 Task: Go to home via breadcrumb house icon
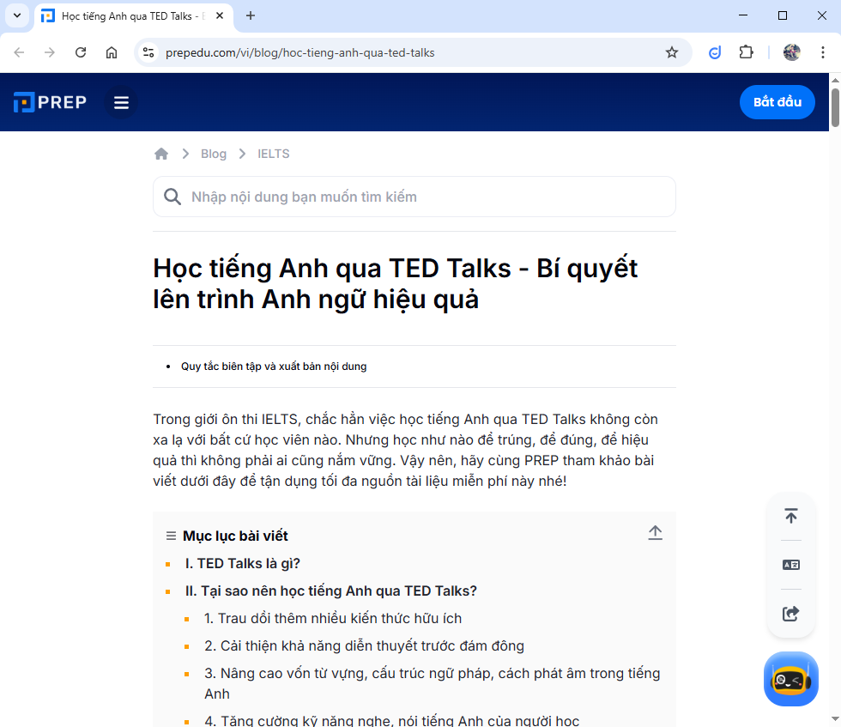(x=161, y=154)
